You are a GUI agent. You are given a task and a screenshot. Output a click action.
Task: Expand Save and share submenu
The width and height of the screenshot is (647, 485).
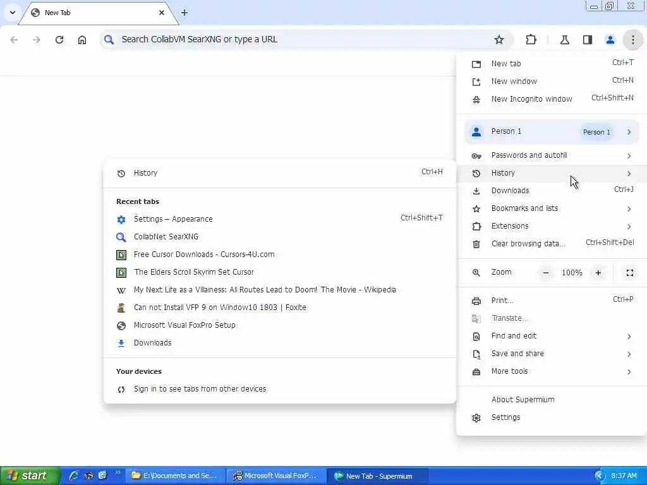point(552,354)
